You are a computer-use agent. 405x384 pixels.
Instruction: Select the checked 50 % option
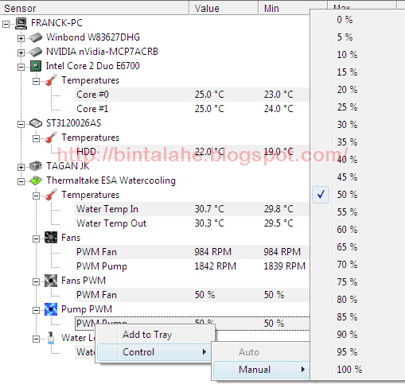point(357,195)
